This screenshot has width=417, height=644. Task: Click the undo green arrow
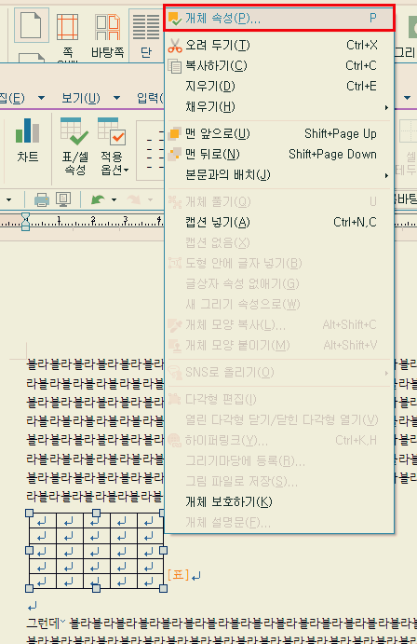[98, 199]
